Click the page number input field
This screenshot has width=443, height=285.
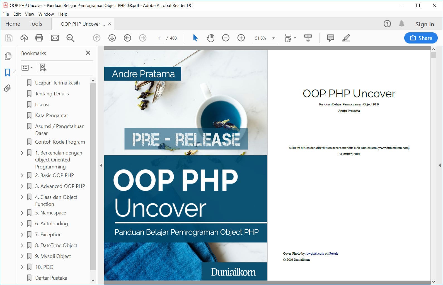pyautogui.click(x=159, y=38)
